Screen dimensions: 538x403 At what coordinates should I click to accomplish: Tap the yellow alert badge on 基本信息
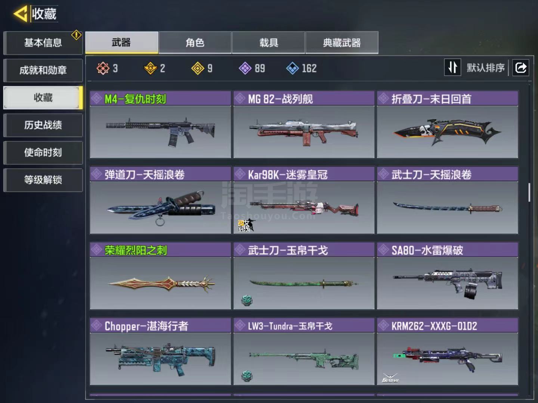[x=76, y=35]
